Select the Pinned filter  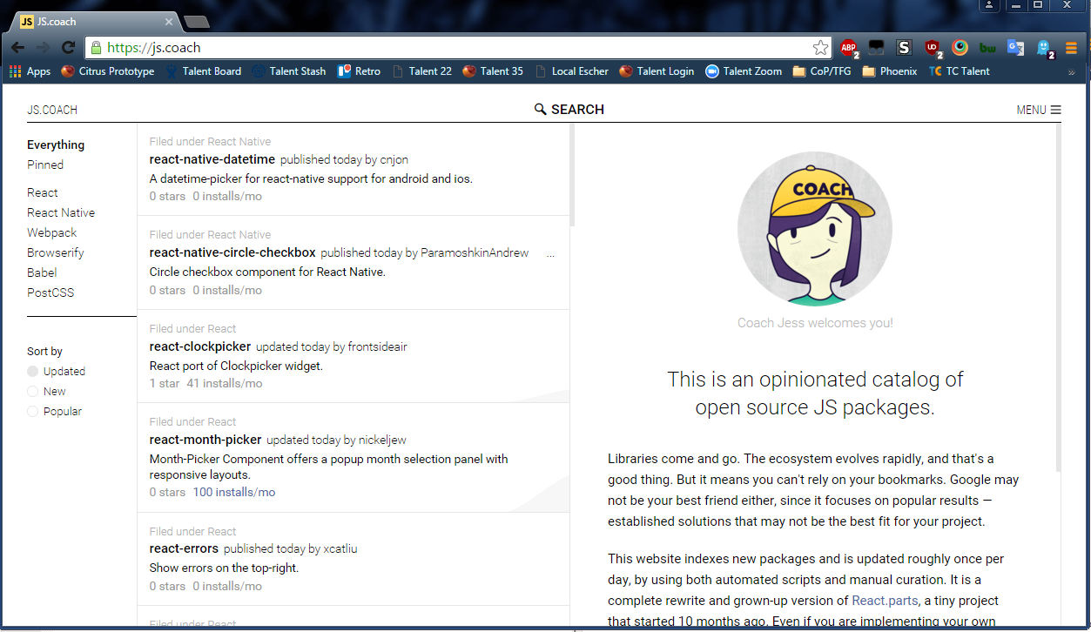(45, 165)
